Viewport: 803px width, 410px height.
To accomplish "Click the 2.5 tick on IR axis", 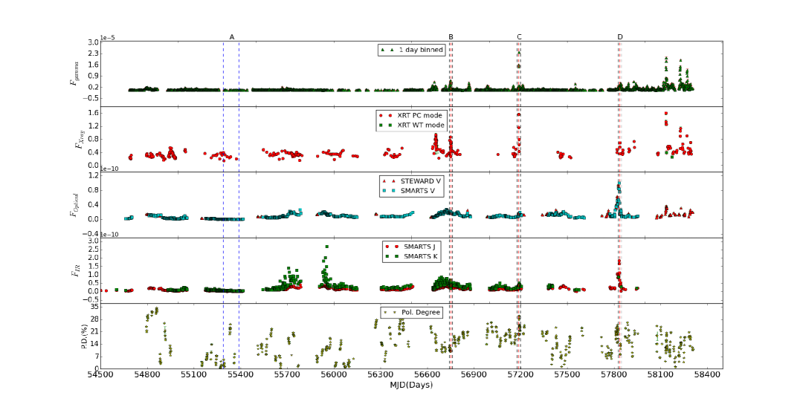I will [x=93, y=249].
